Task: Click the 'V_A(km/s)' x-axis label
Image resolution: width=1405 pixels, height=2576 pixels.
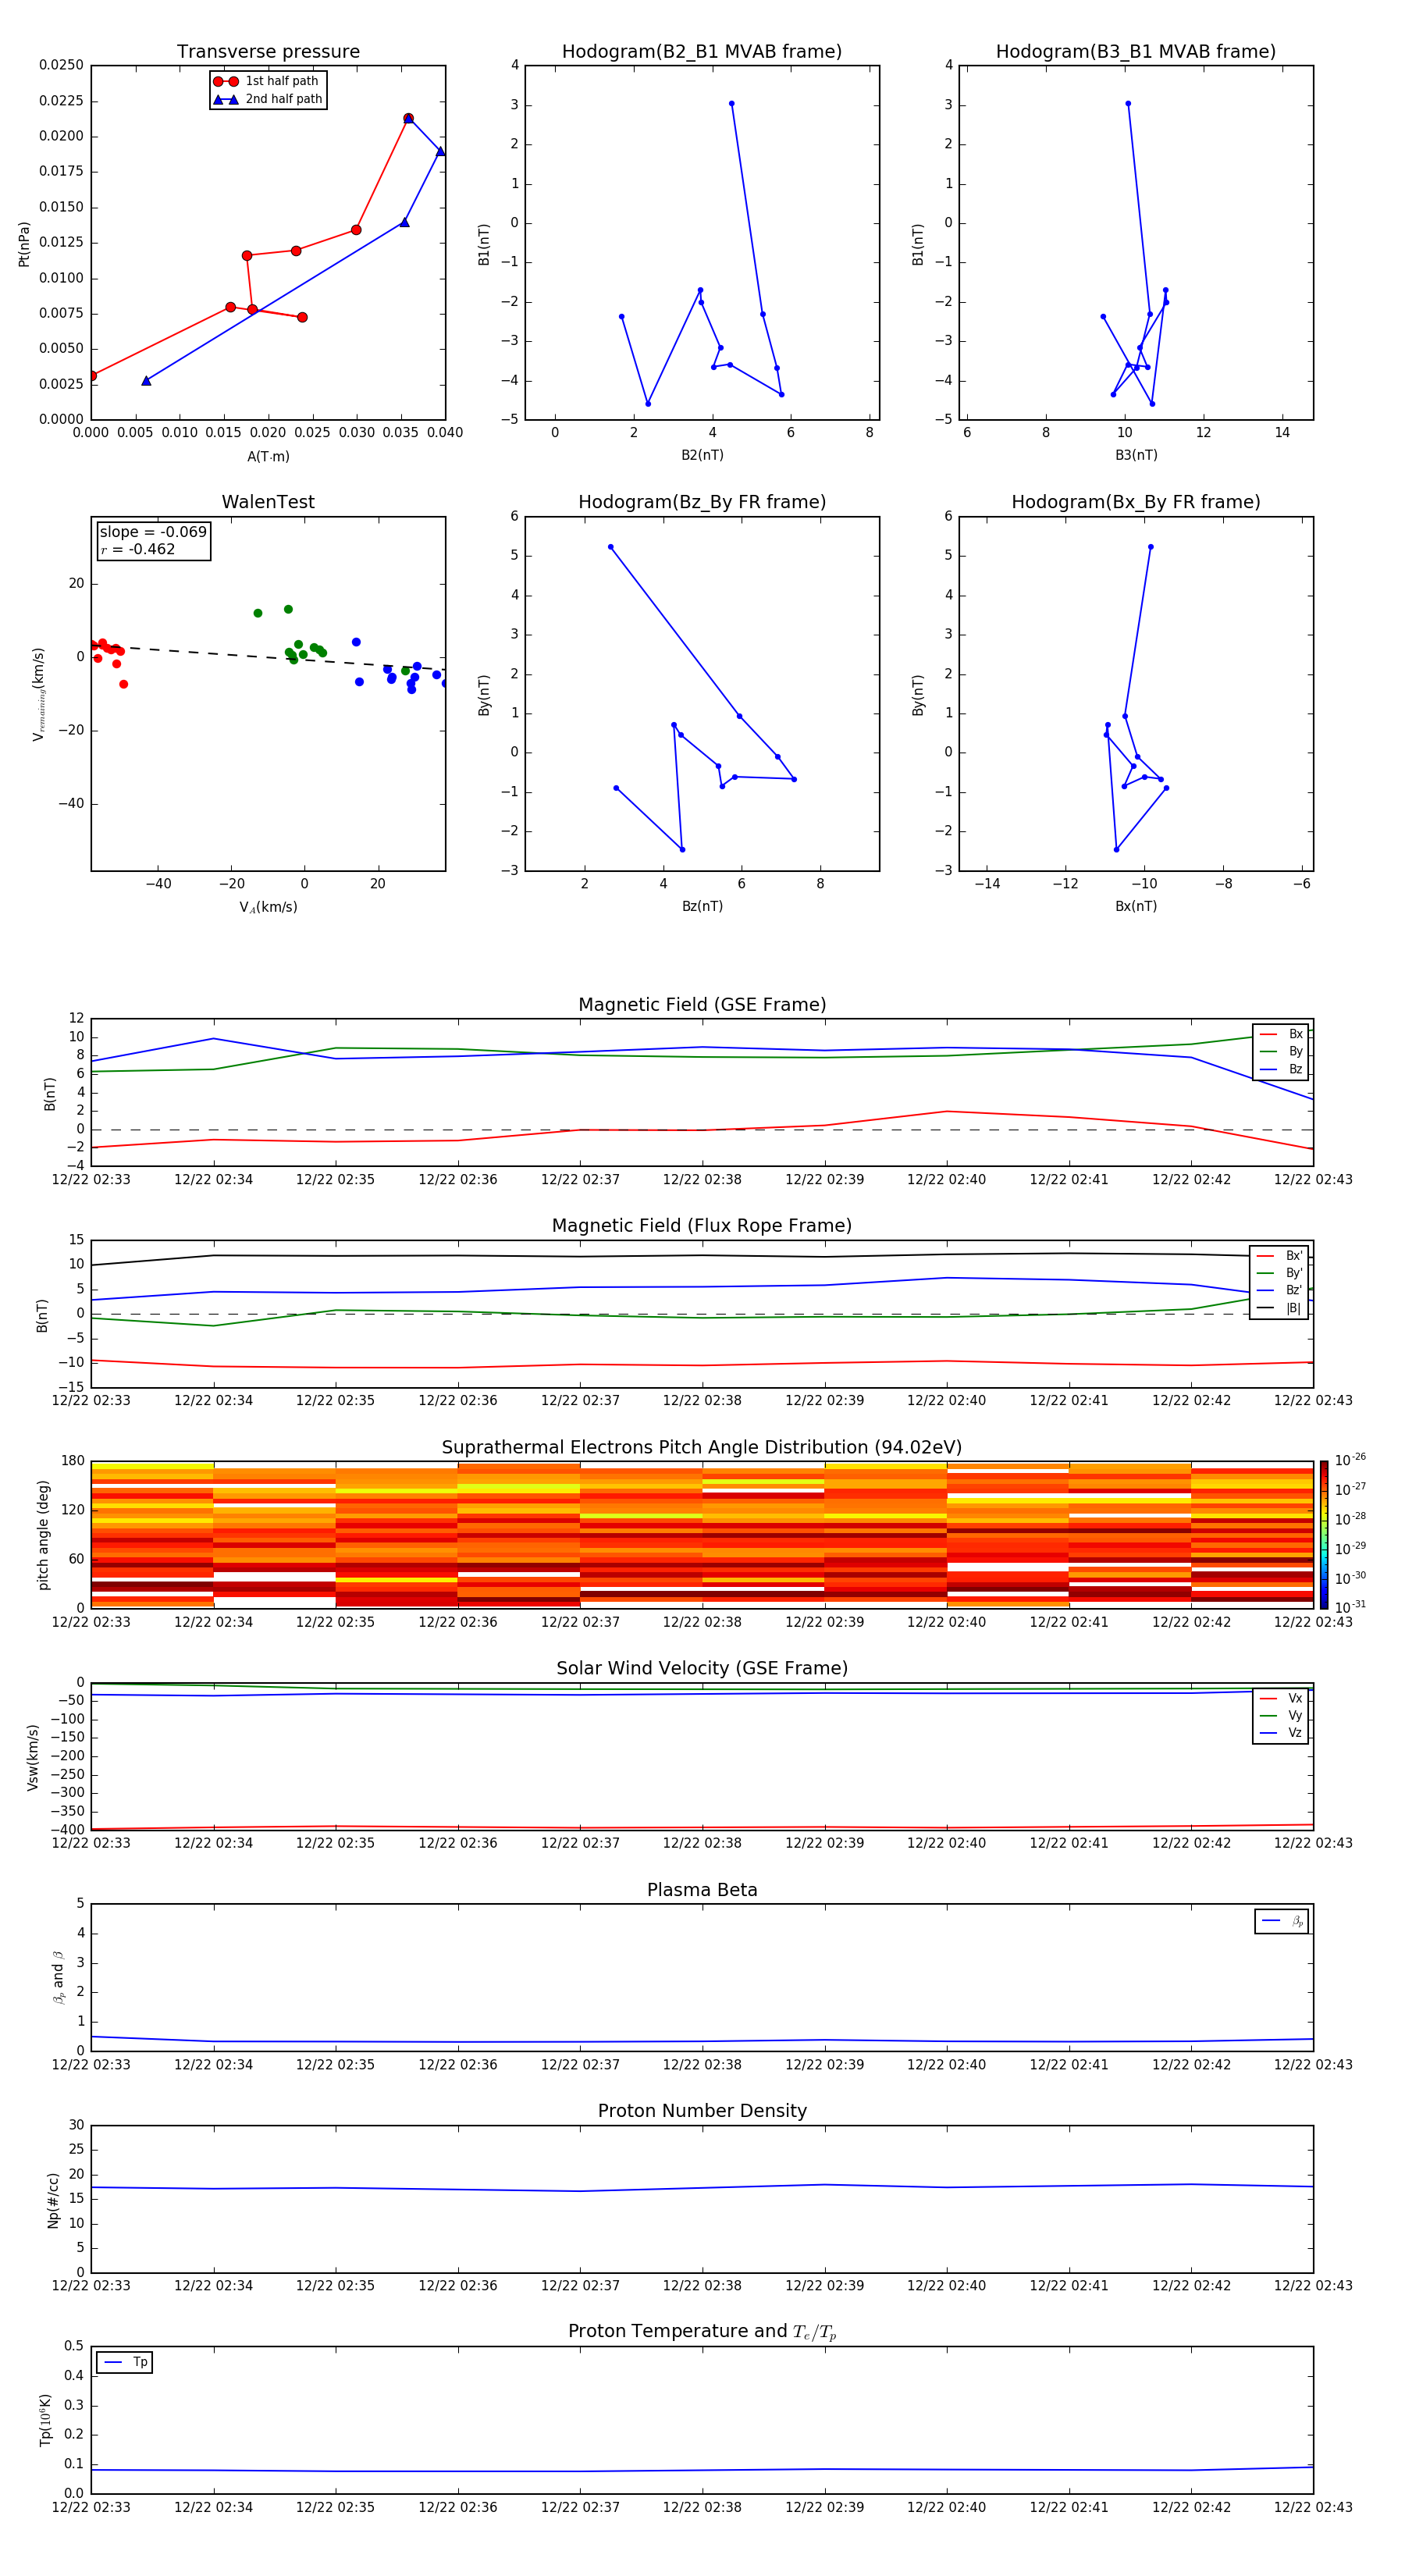Action: pos(268,907)
